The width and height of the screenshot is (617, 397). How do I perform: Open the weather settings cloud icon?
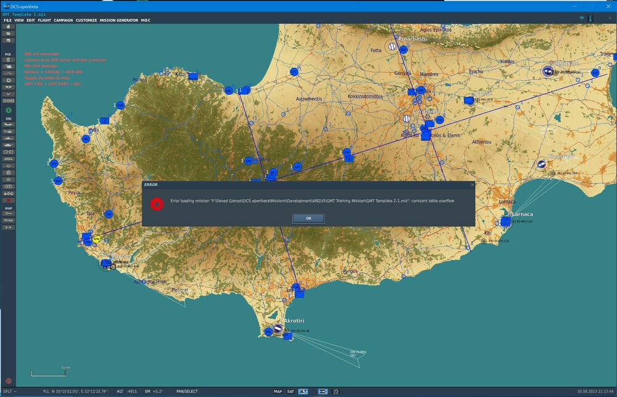point(9,67)
